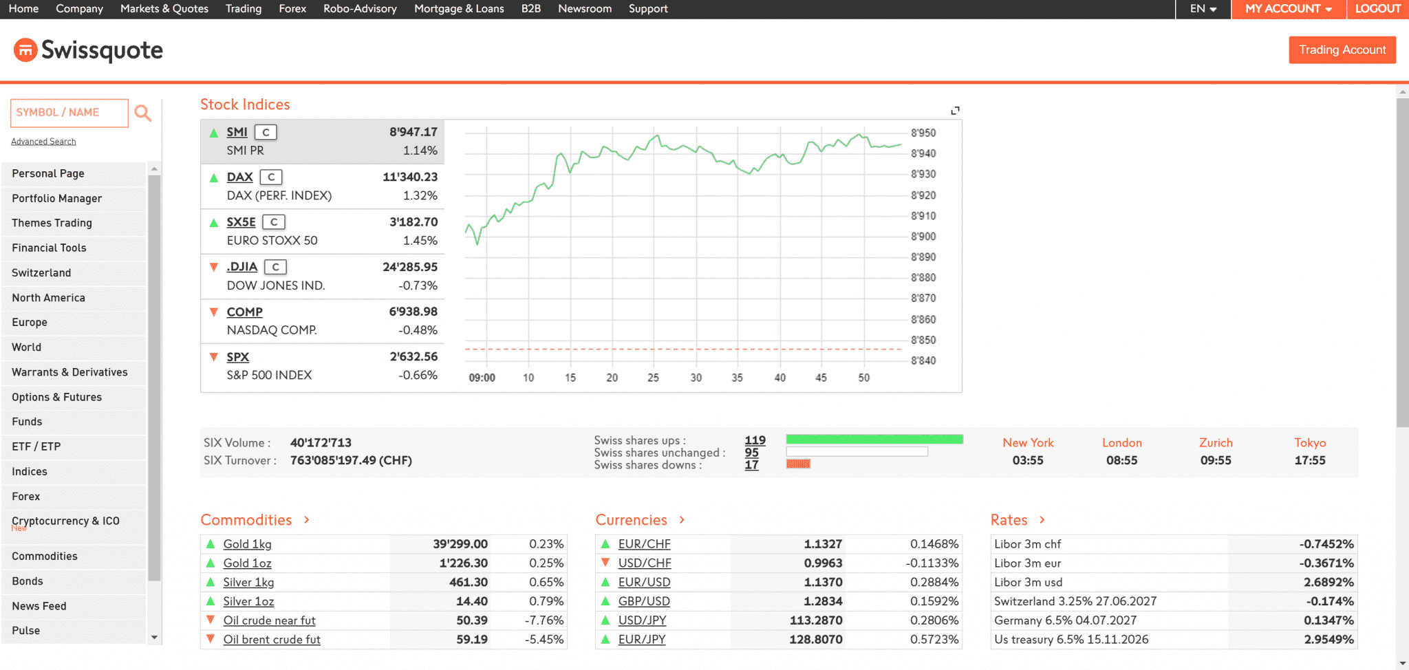The image size is (1409, 670).
Task: Click the green shares ups bar
Action: (874, 440)
